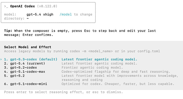Choose the gpt-5.4 (current) model entry

click(24, 63)
